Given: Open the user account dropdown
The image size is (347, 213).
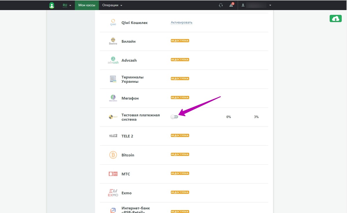Looking at the screenshot, I should point(256,5).
